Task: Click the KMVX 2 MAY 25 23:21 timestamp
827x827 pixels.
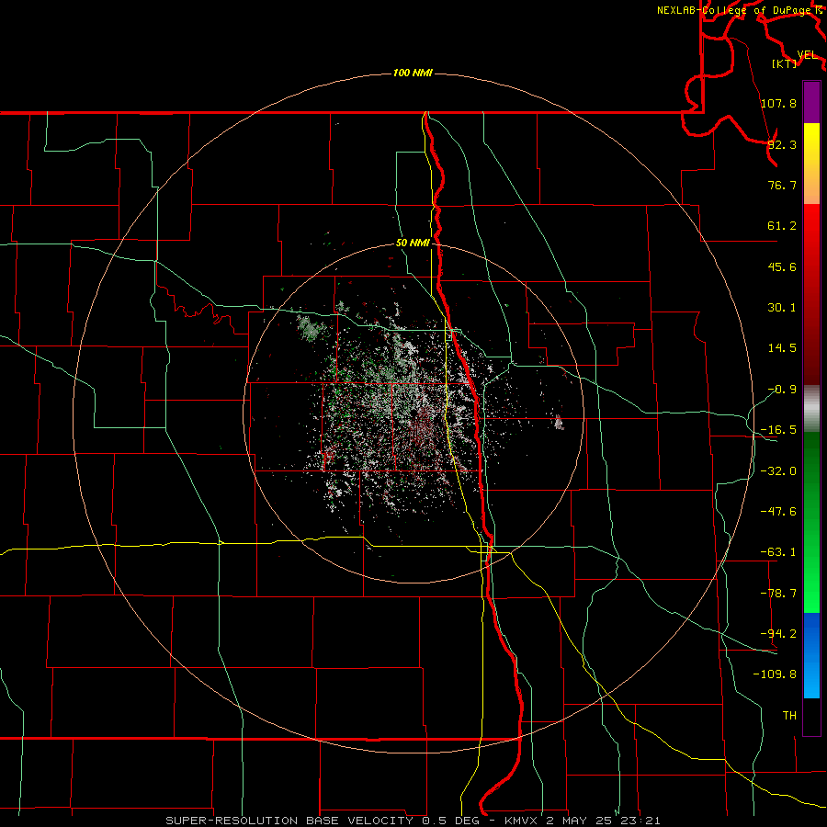Action: click(583, 821)
